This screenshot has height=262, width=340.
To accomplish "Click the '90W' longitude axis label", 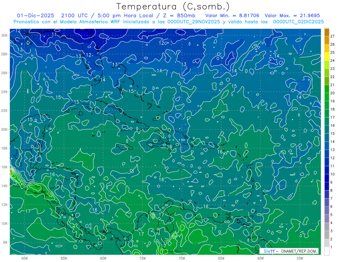I will (x=25, y=258).
